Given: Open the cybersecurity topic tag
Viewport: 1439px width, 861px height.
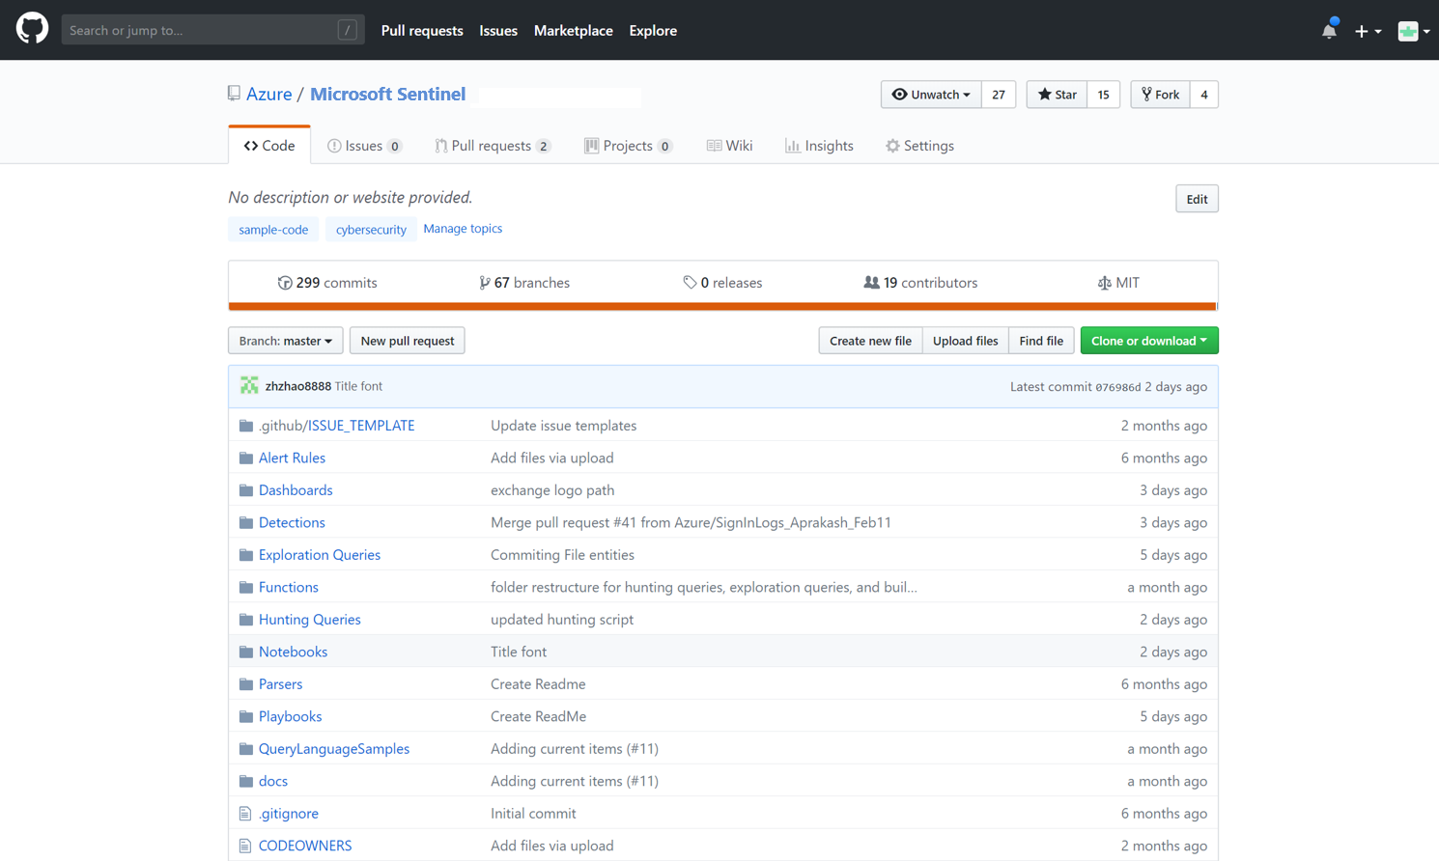Looking at the screenshot, I should pos(371,230).
